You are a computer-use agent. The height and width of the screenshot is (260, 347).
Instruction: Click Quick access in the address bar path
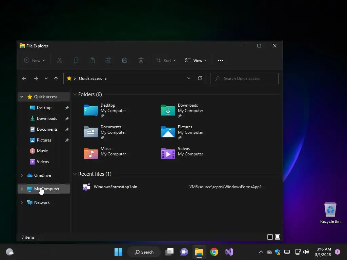pyautogui.click(x=90, y=79)
